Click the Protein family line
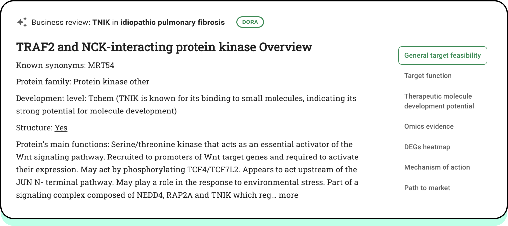The height and width of the screenshot is (226, 508). [82, 82]
